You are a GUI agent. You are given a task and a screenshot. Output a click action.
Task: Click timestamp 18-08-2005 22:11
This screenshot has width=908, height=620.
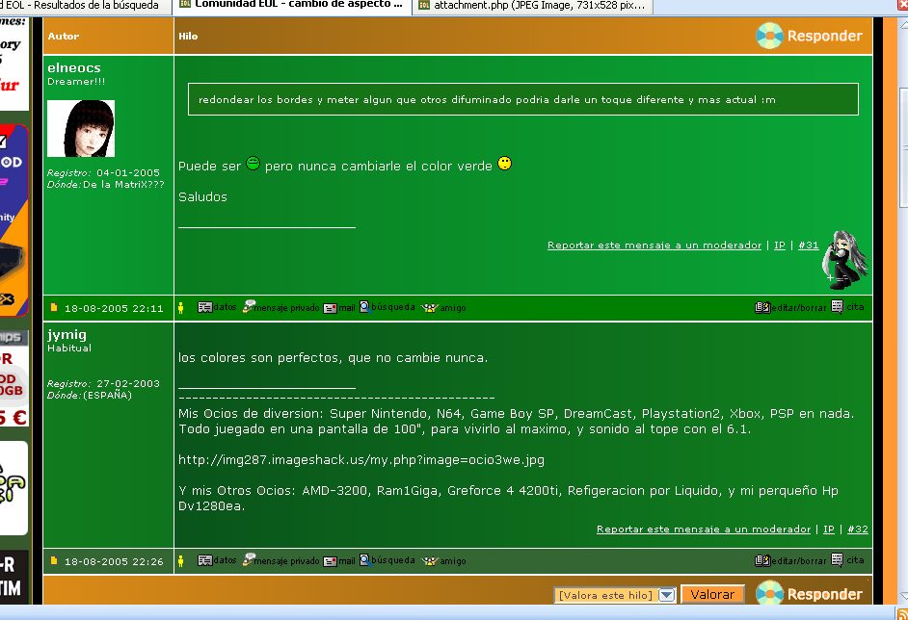pos(114,308)
